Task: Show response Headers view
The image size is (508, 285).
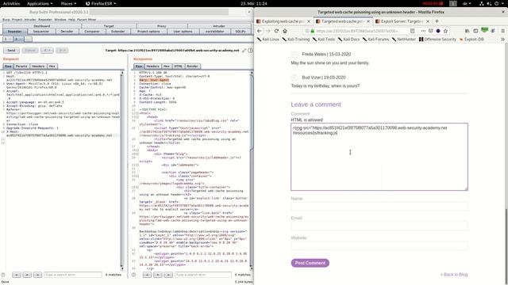Action: click(152, 66)
